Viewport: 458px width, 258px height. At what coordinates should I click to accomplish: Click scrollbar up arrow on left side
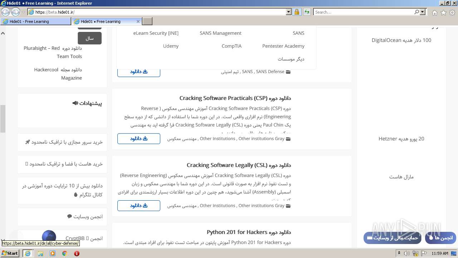3,33
